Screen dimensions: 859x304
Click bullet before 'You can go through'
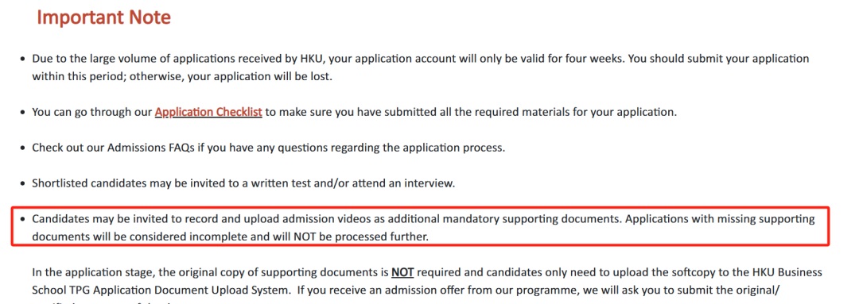[x=22, y=112]
